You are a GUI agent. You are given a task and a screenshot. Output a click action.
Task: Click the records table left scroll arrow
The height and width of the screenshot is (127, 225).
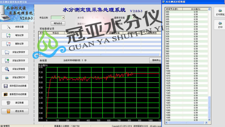40,55
